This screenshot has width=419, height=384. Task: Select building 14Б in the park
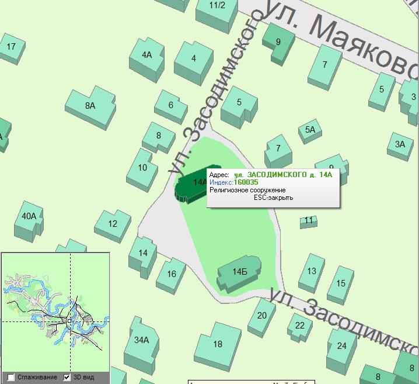(239, 272)
